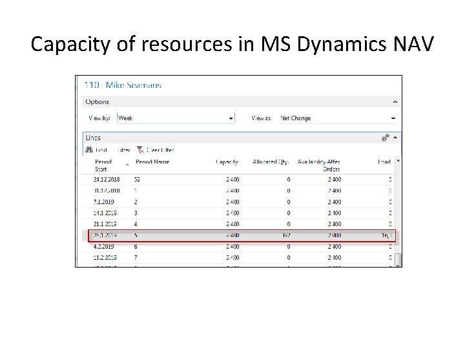The width and height of the screenshot is (465, 349).
Task: Click the Load column header
Action: 384,162
